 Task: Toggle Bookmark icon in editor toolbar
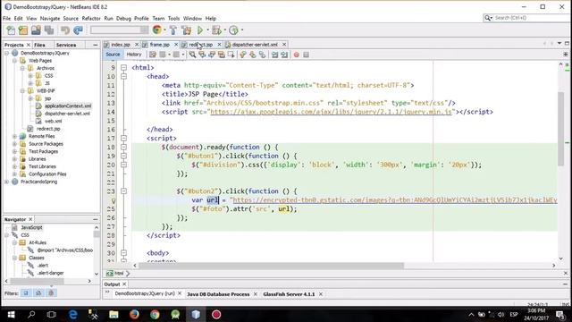pos(262,55)
